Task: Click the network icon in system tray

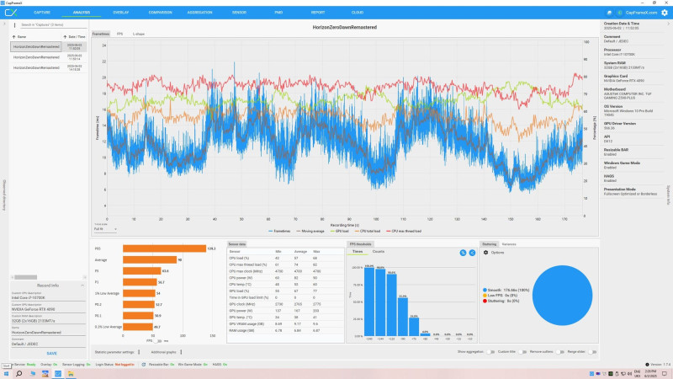Action: [623, 374]
